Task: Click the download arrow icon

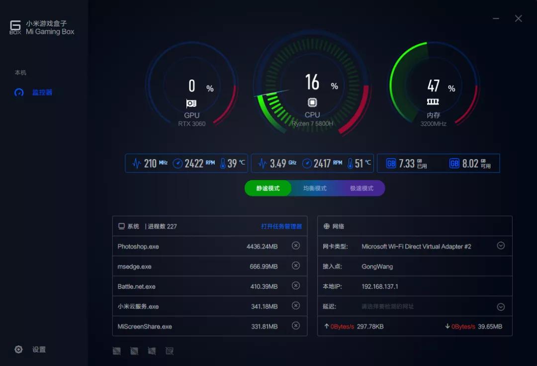Action: (x=447, y=326)
